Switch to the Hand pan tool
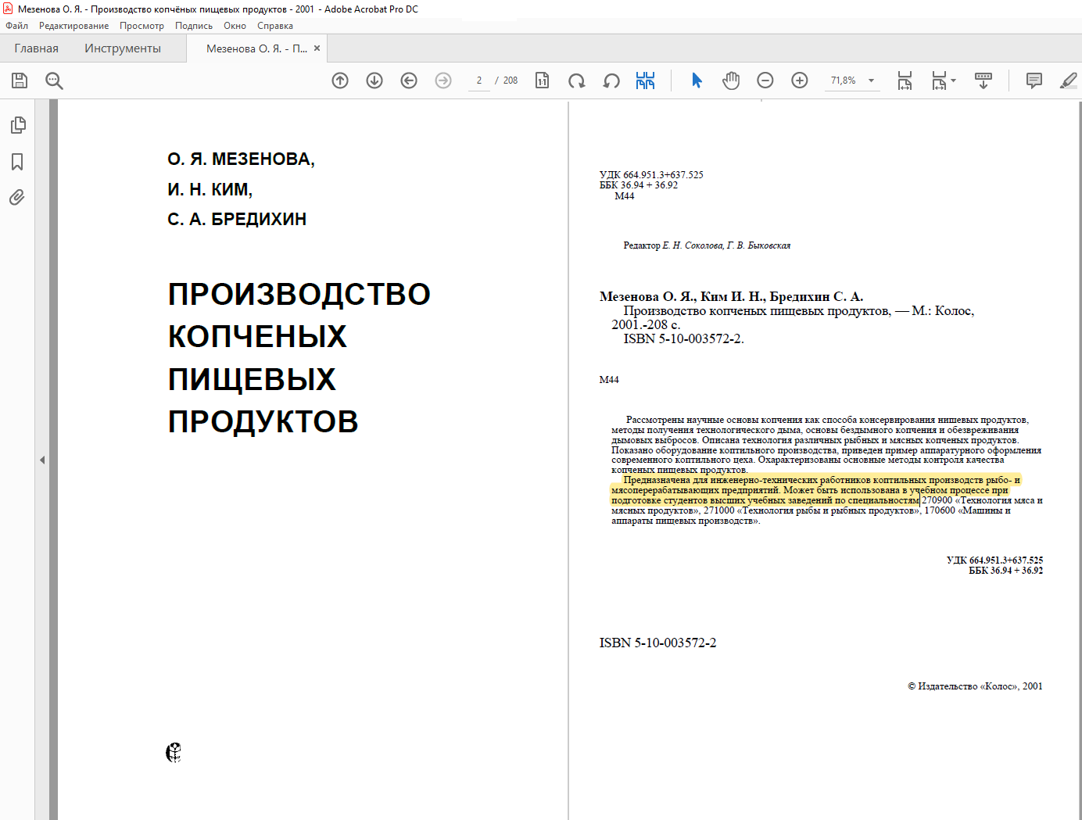 click(731, 81)
